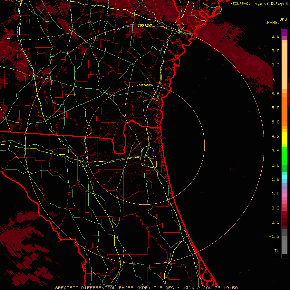
Task: Select the bright green segment of the color bar
Action: (x=285, y=156)
